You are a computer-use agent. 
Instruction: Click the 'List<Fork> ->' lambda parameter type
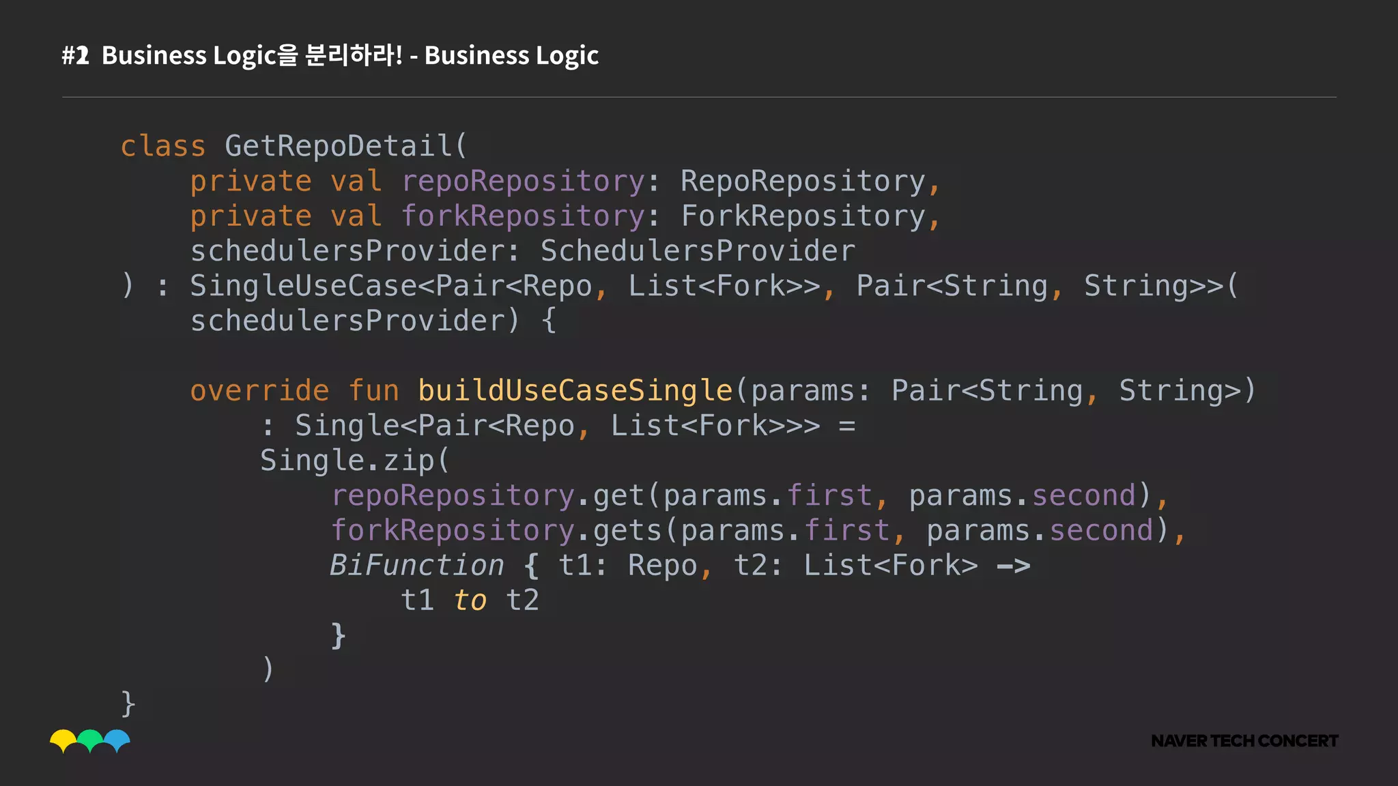pyautogui.click(x=917, y=565)
